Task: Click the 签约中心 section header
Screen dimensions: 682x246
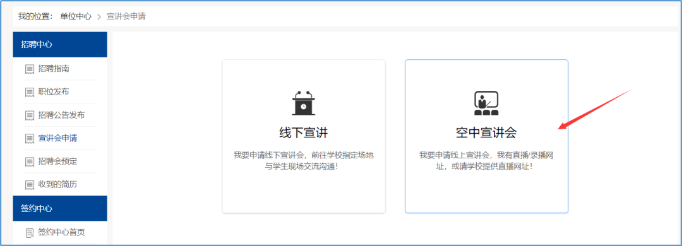Action: [60, 208]
